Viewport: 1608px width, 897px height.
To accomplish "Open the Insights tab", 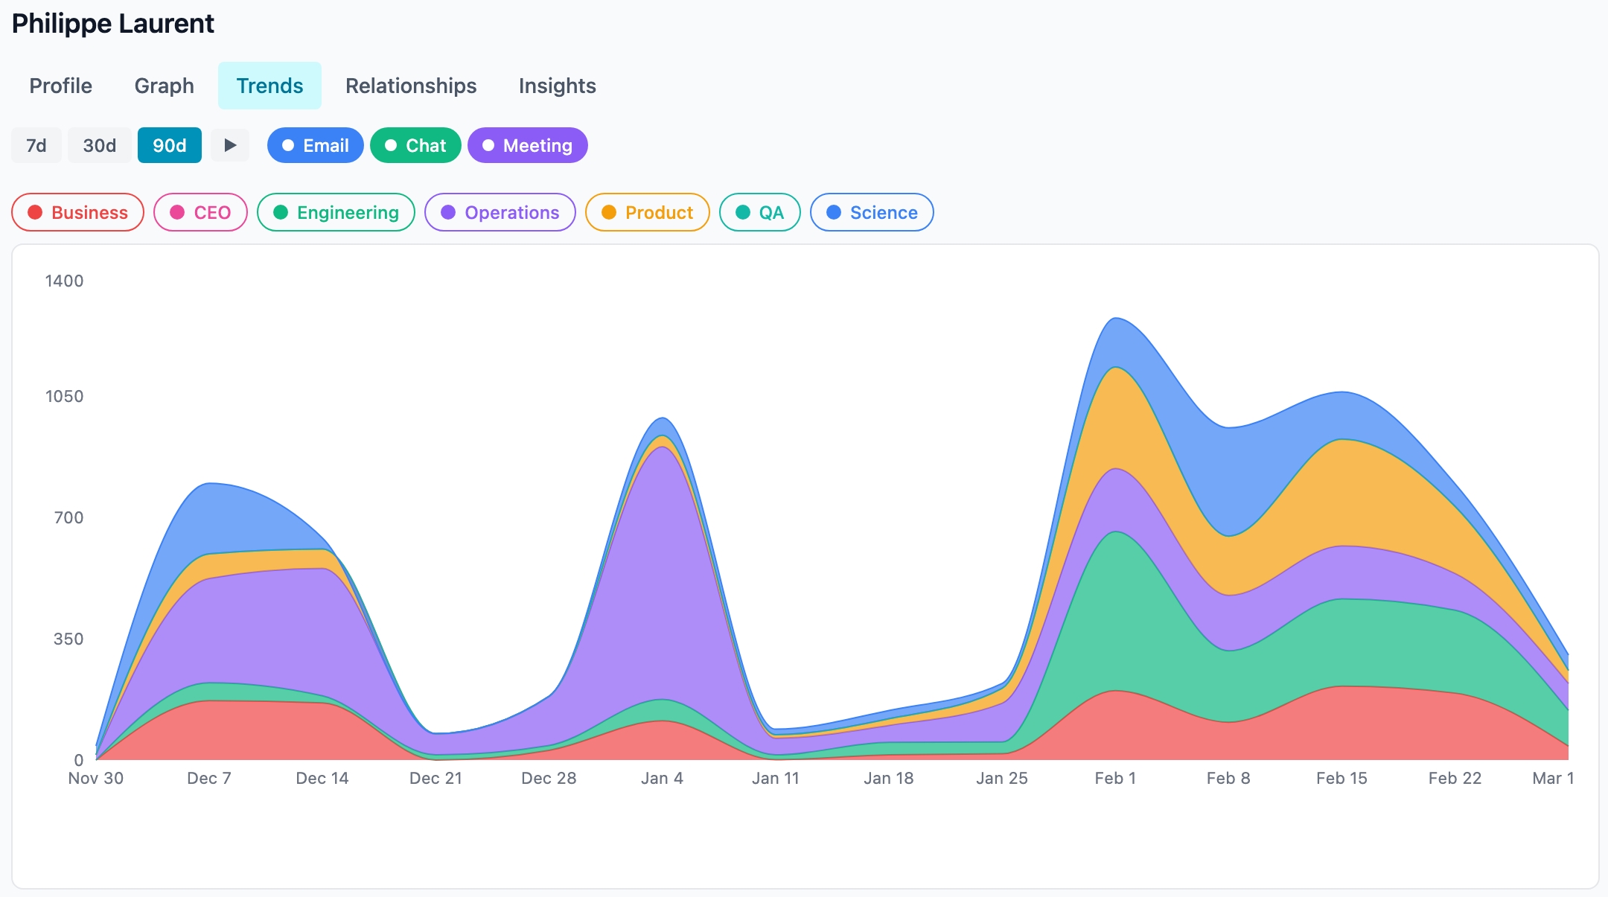I will pyautogui.click(x=557, y=86).
